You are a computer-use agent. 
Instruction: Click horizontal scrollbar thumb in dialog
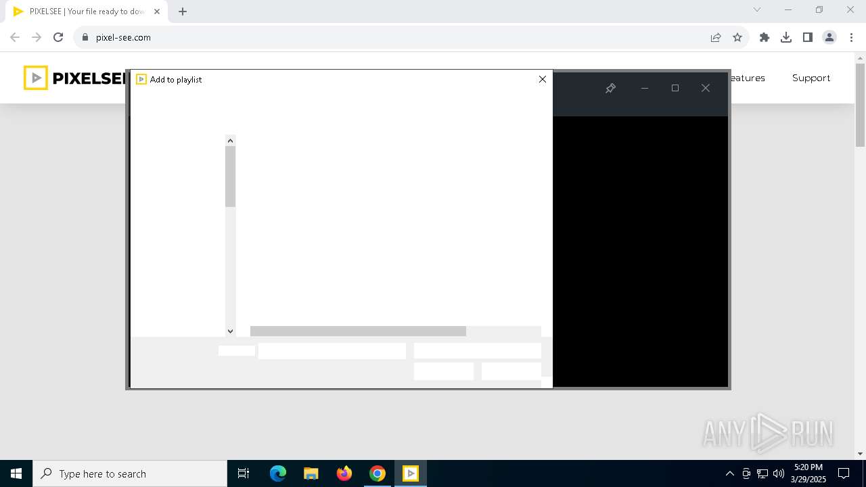point(358,331)
